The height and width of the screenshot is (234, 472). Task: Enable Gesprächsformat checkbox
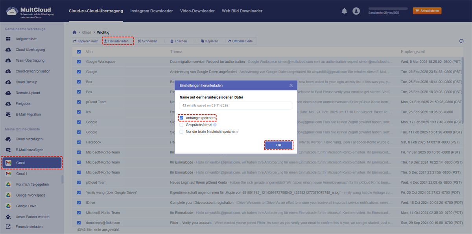point(181,125)
